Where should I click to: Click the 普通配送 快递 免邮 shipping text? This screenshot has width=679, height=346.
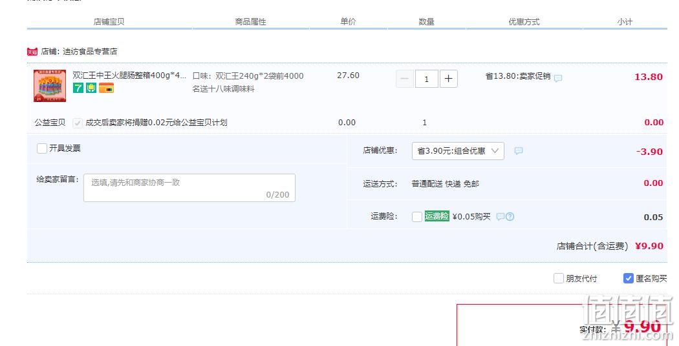[x=445, y=184]
